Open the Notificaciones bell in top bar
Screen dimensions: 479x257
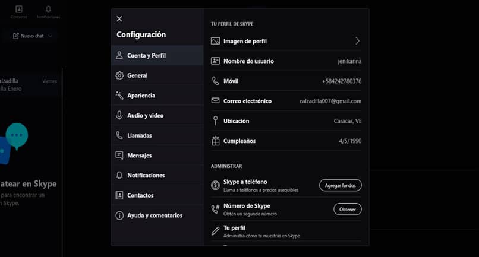[48, 9]
